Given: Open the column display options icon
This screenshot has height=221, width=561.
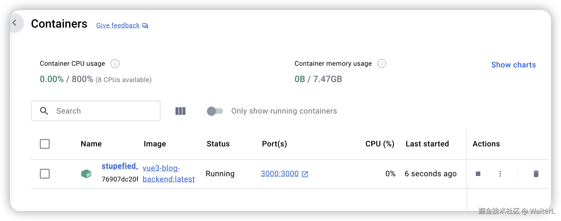Looking at the screenshot, I should coord(180,111).
